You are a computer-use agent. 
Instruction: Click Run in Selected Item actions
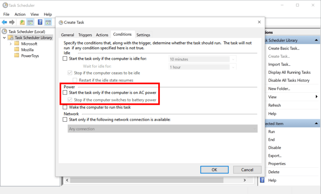pos(271,132)
